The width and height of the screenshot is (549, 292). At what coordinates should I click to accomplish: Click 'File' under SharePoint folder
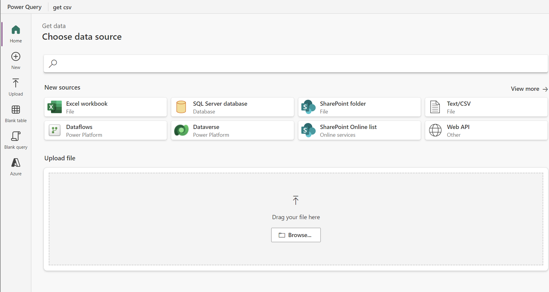tap(324, 112)
